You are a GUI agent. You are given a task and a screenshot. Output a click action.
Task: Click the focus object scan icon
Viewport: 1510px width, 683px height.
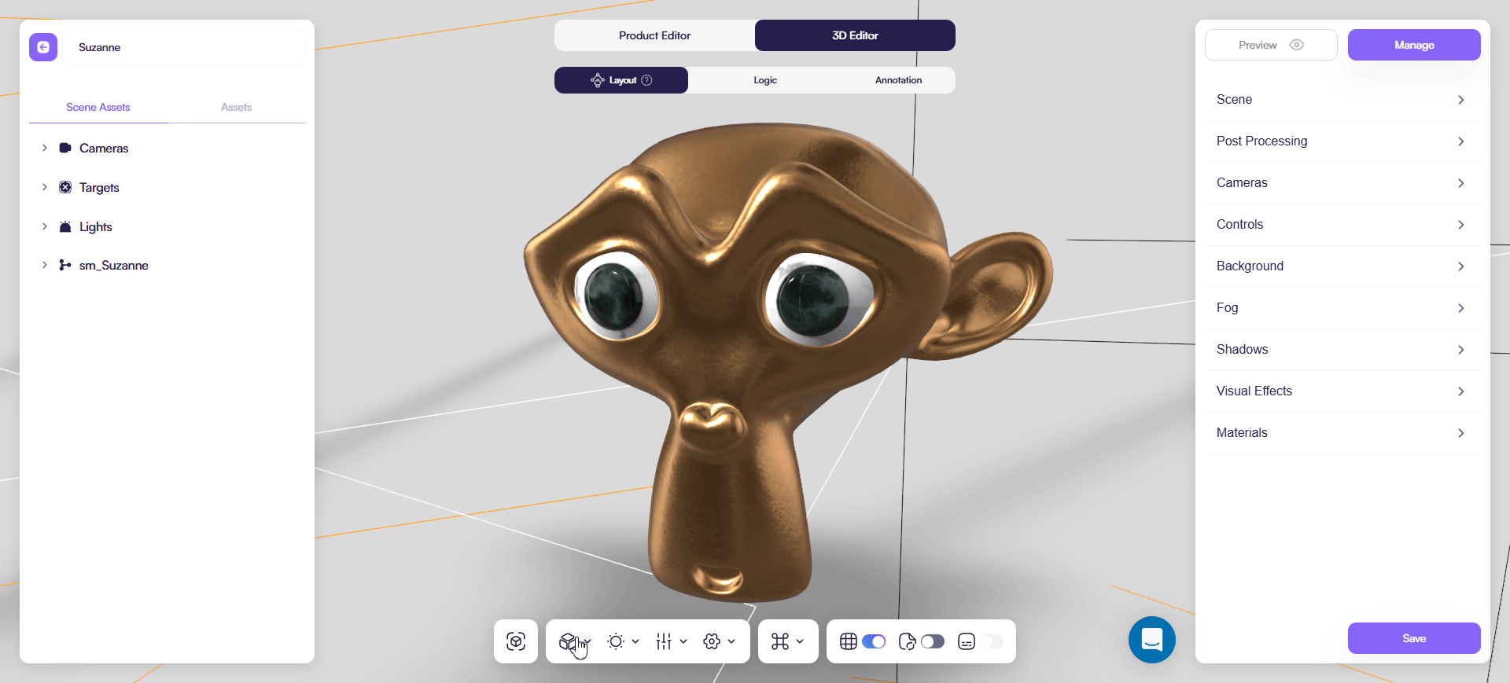516,641
